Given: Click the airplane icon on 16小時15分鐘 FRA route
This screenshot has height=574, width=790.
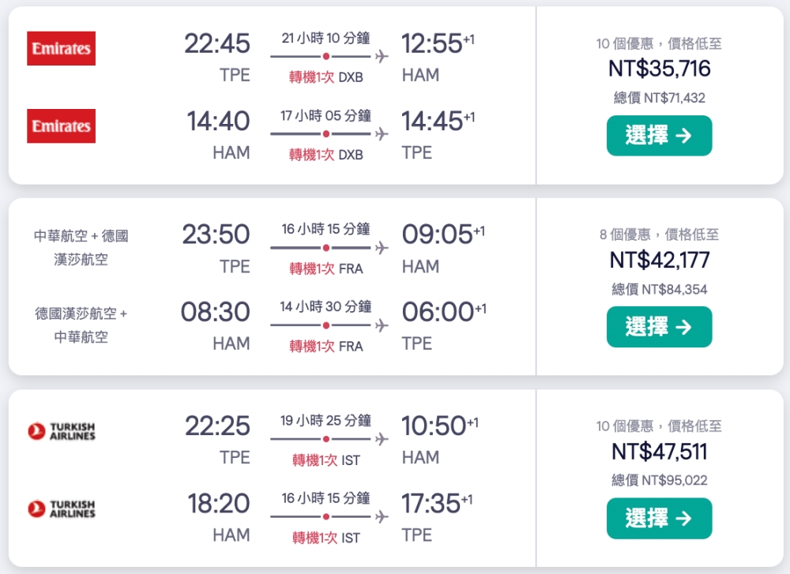Looking at the screenshot, I should click(382, 248).
